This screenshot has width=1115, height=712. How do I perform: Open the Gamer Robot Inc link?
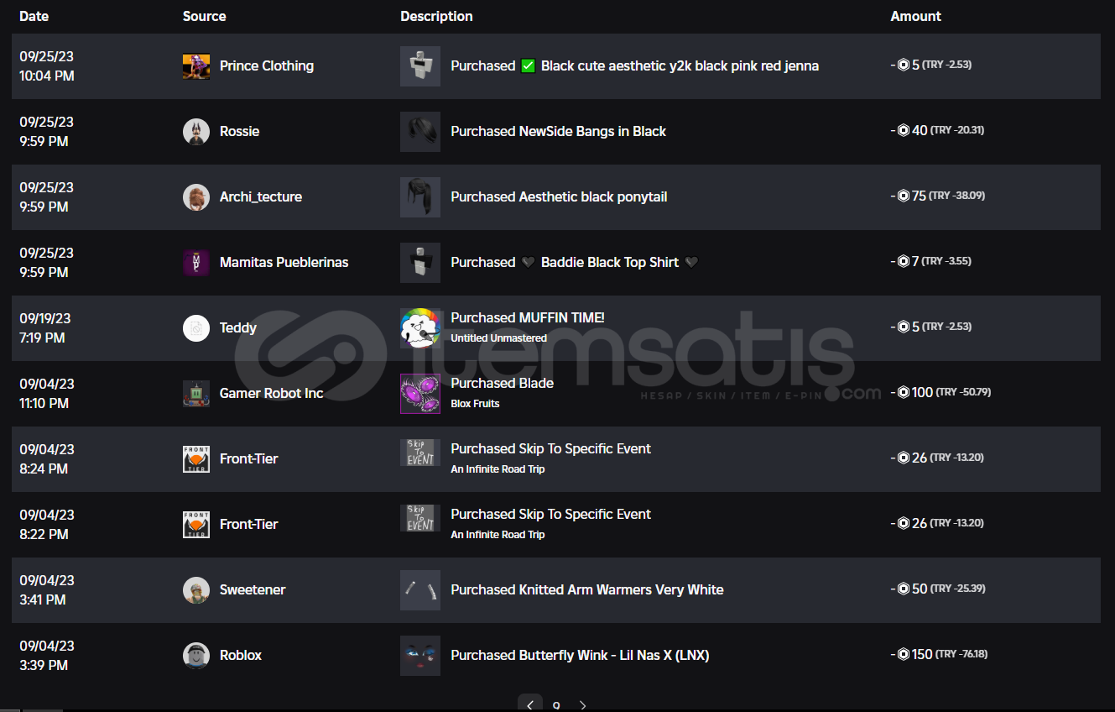point(272,394)
